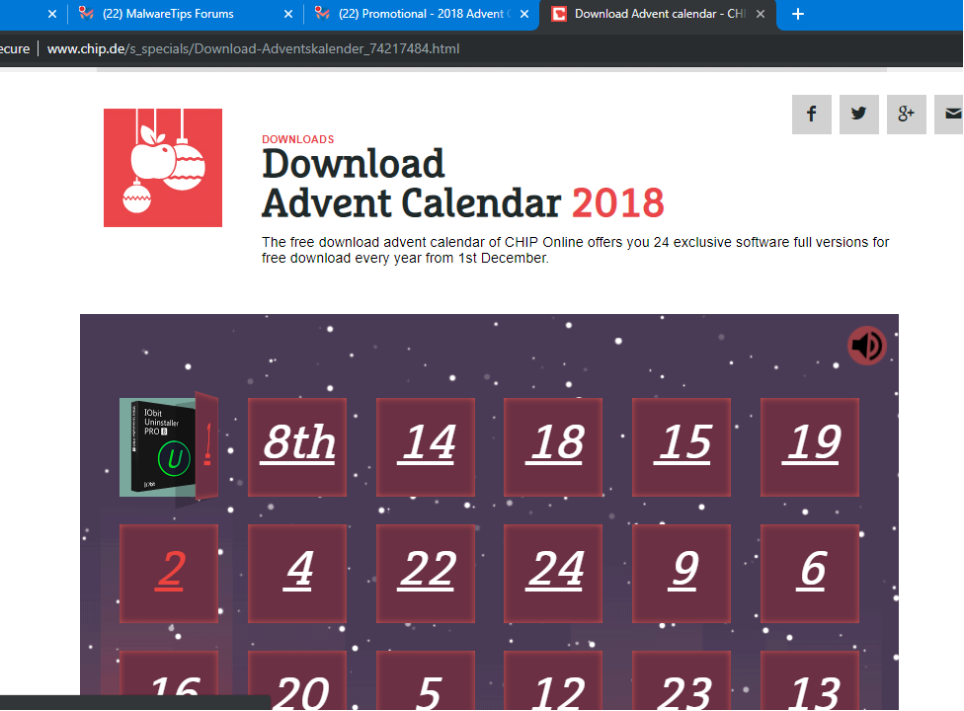Select the Download Advent calendar - CHIP tab
The width and height of the screenshot is (964, 711).
(658, 14)
